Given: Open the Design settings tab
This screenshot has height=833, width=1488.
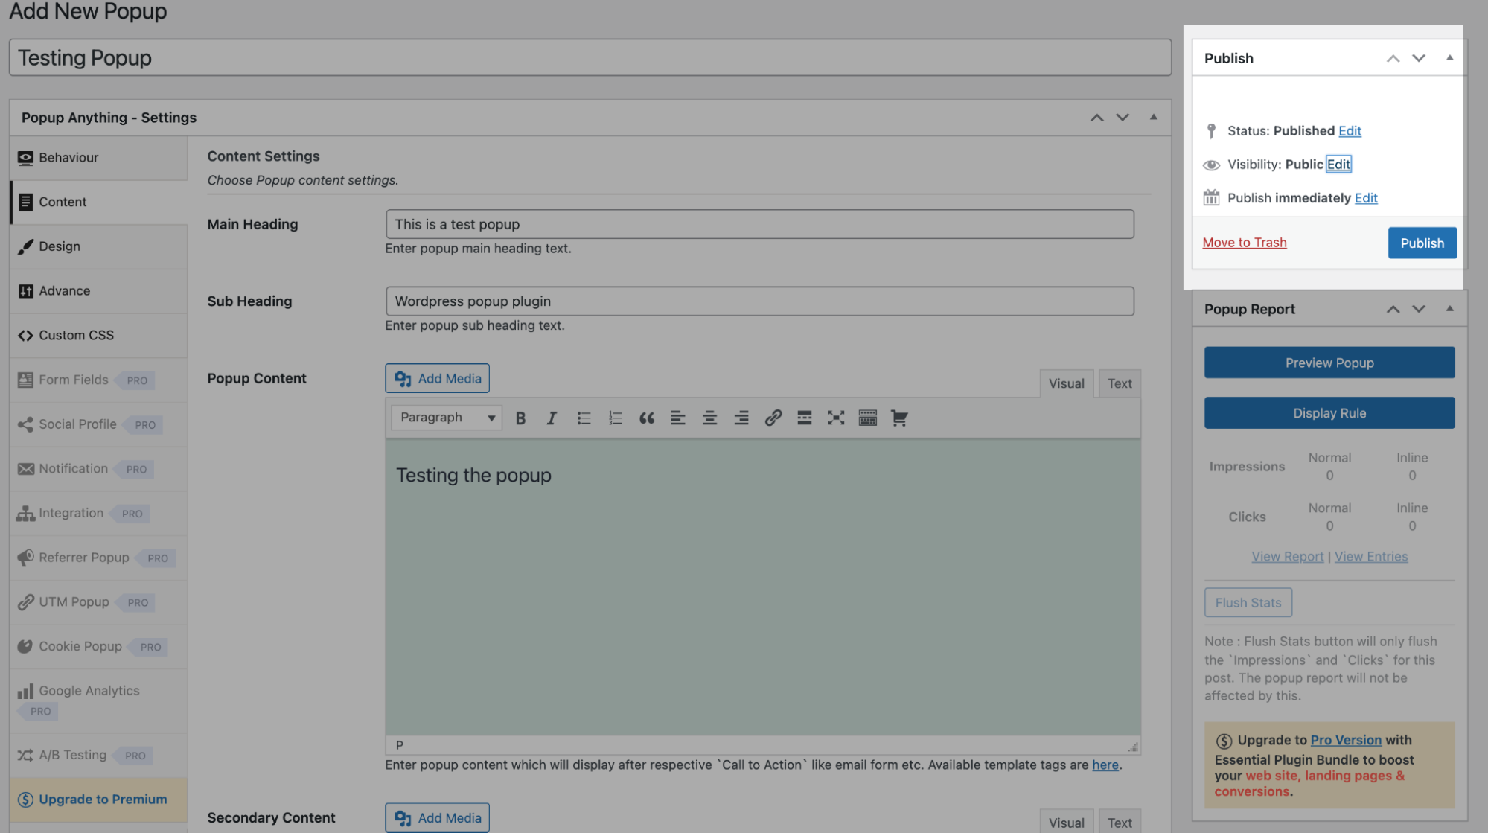Looking at the screenshot, I should pyautogui.click(x=60, y=246).
